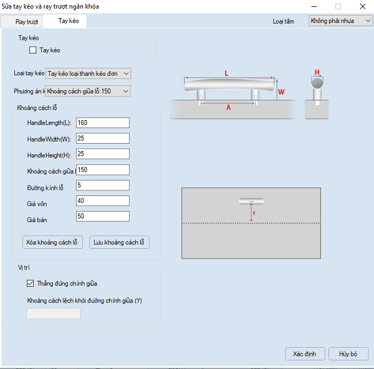Click the Giá vốn input field
This screenshot has height=369, width=374.
102,201
